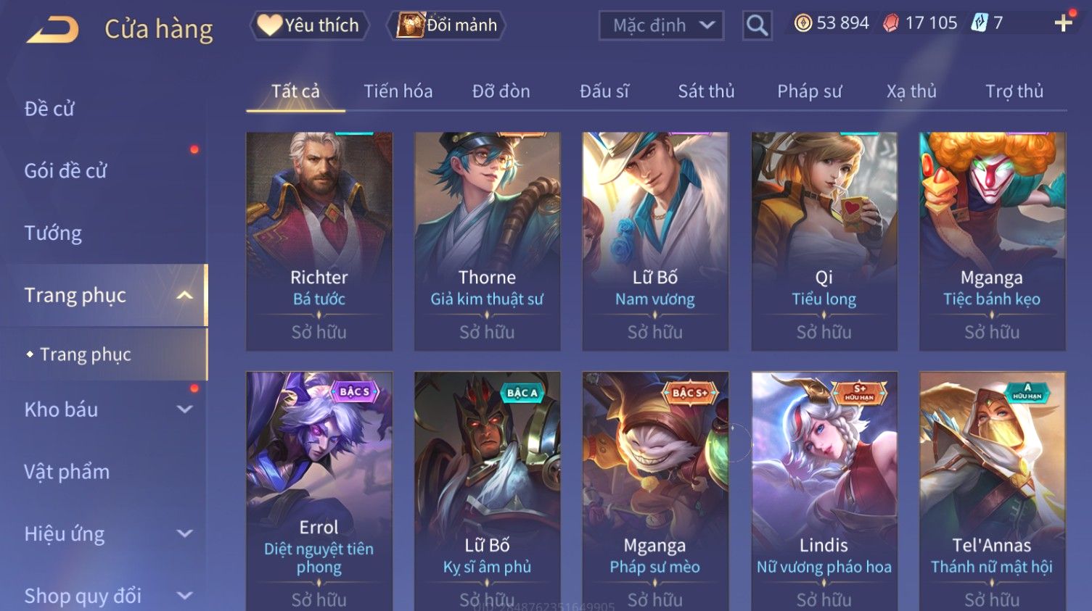Switch to the Sát thủ tab
The image size is (1092, 611).
[706, 91]
